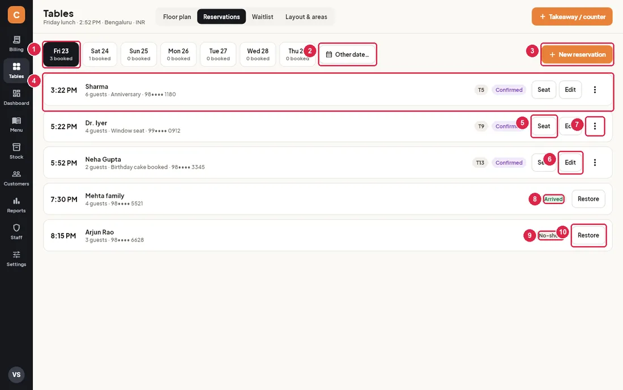The image size is (623, 390).
Task: Click the Friday lunch subtitle text
Action: (x=94, y=23)
